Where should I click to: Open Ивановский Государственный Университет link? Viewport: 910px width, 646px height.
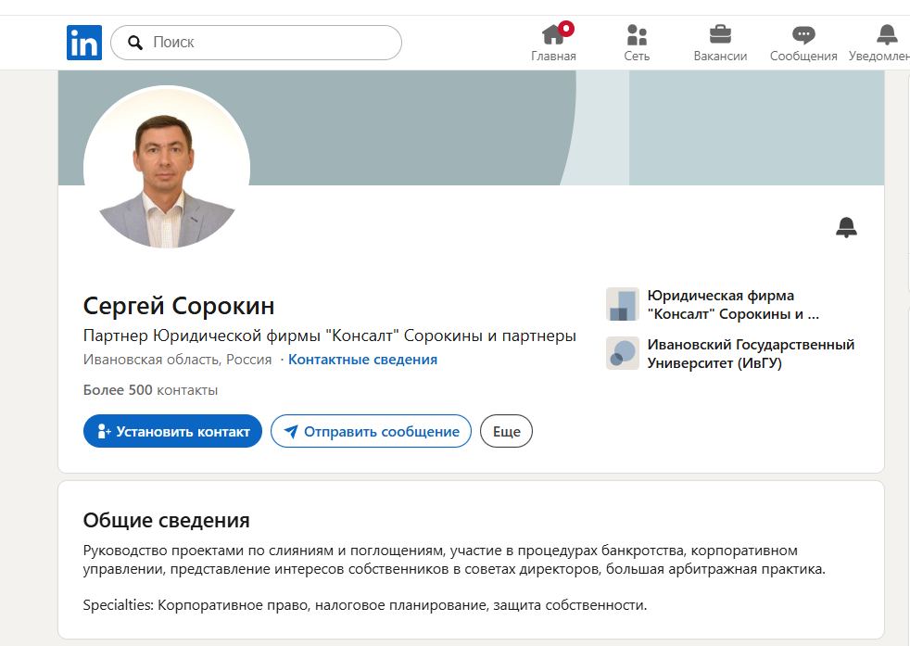coord(751,353)
